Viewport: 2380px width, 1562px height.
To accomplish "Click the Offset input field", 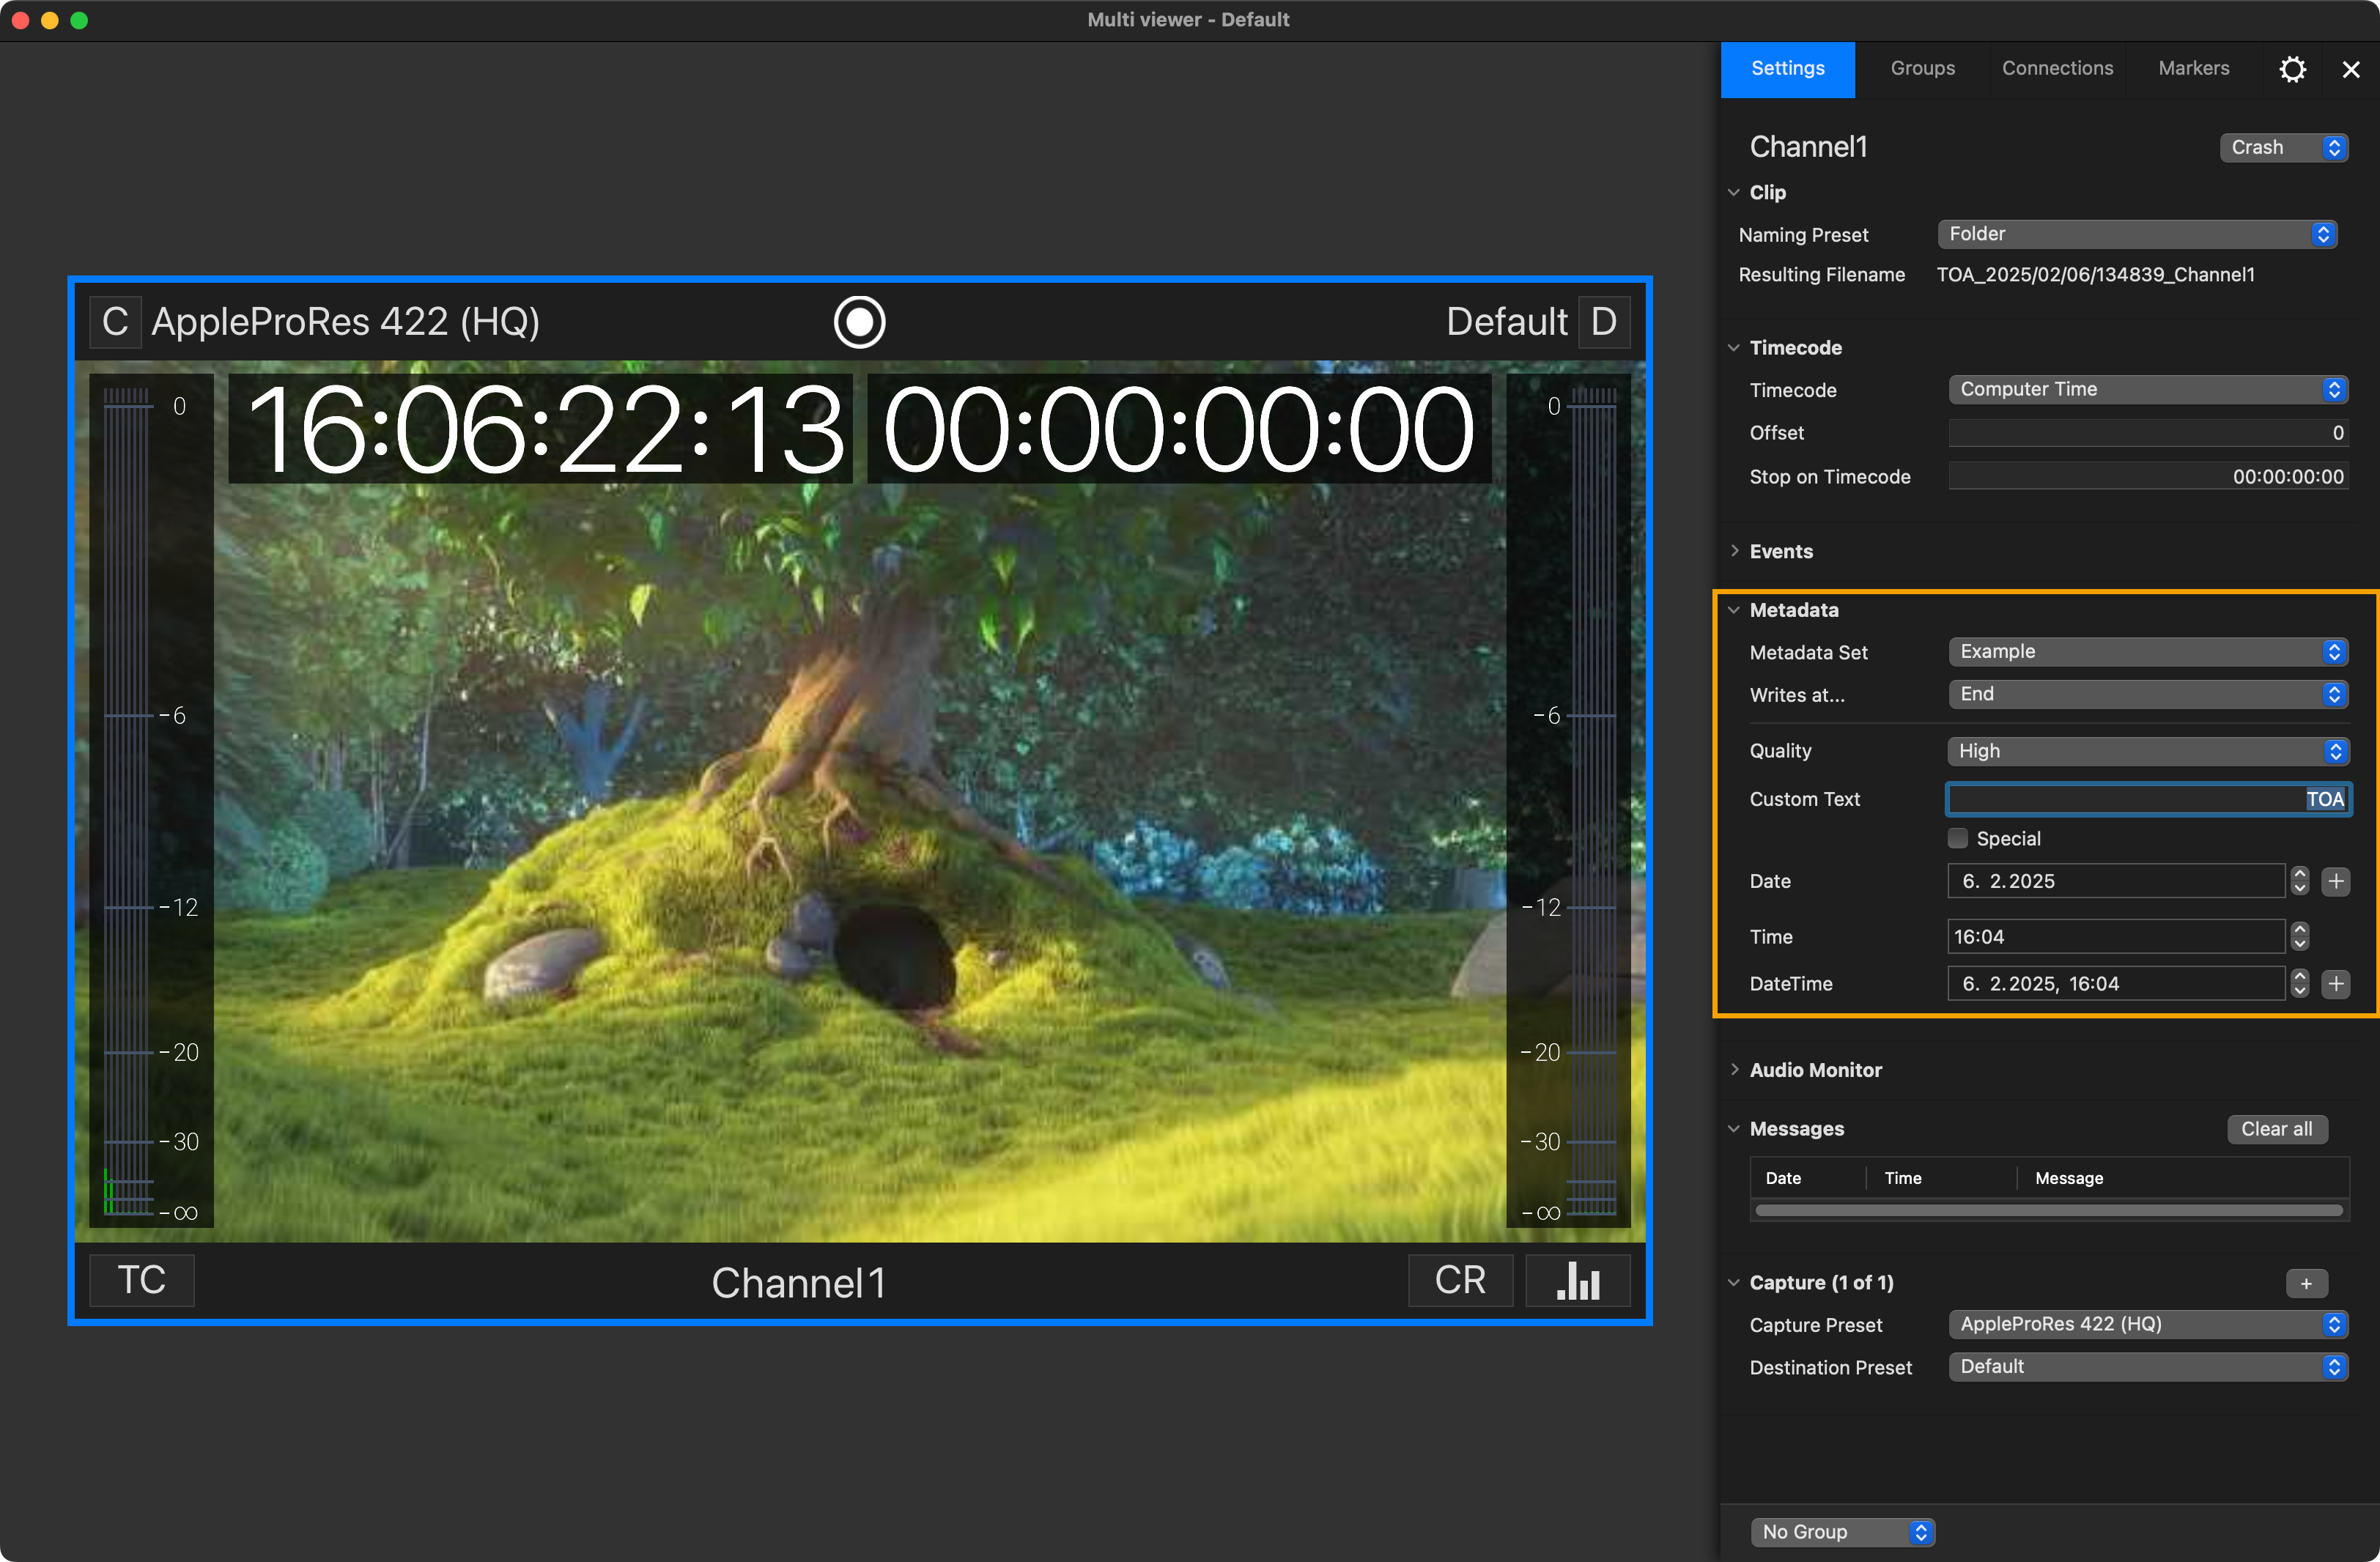I will click(2148, 433).
